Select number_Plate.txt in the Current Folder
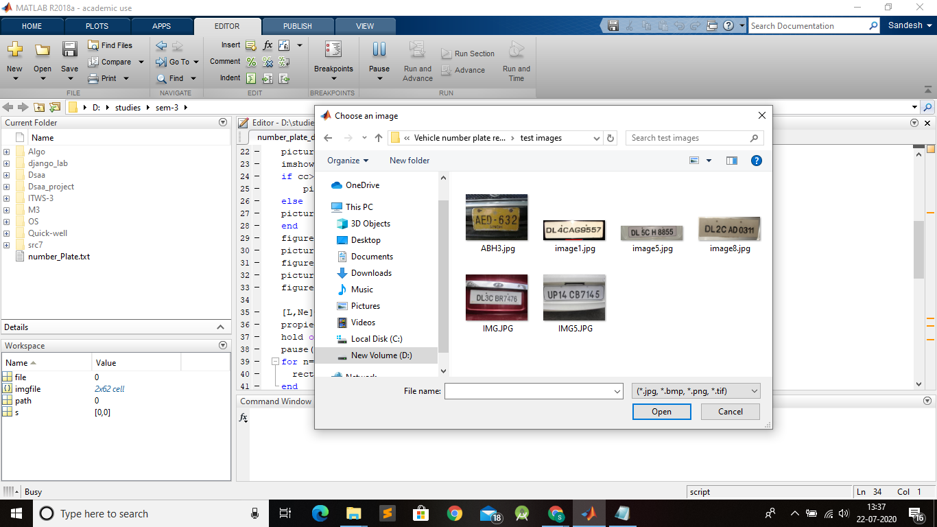 [59, 257]
